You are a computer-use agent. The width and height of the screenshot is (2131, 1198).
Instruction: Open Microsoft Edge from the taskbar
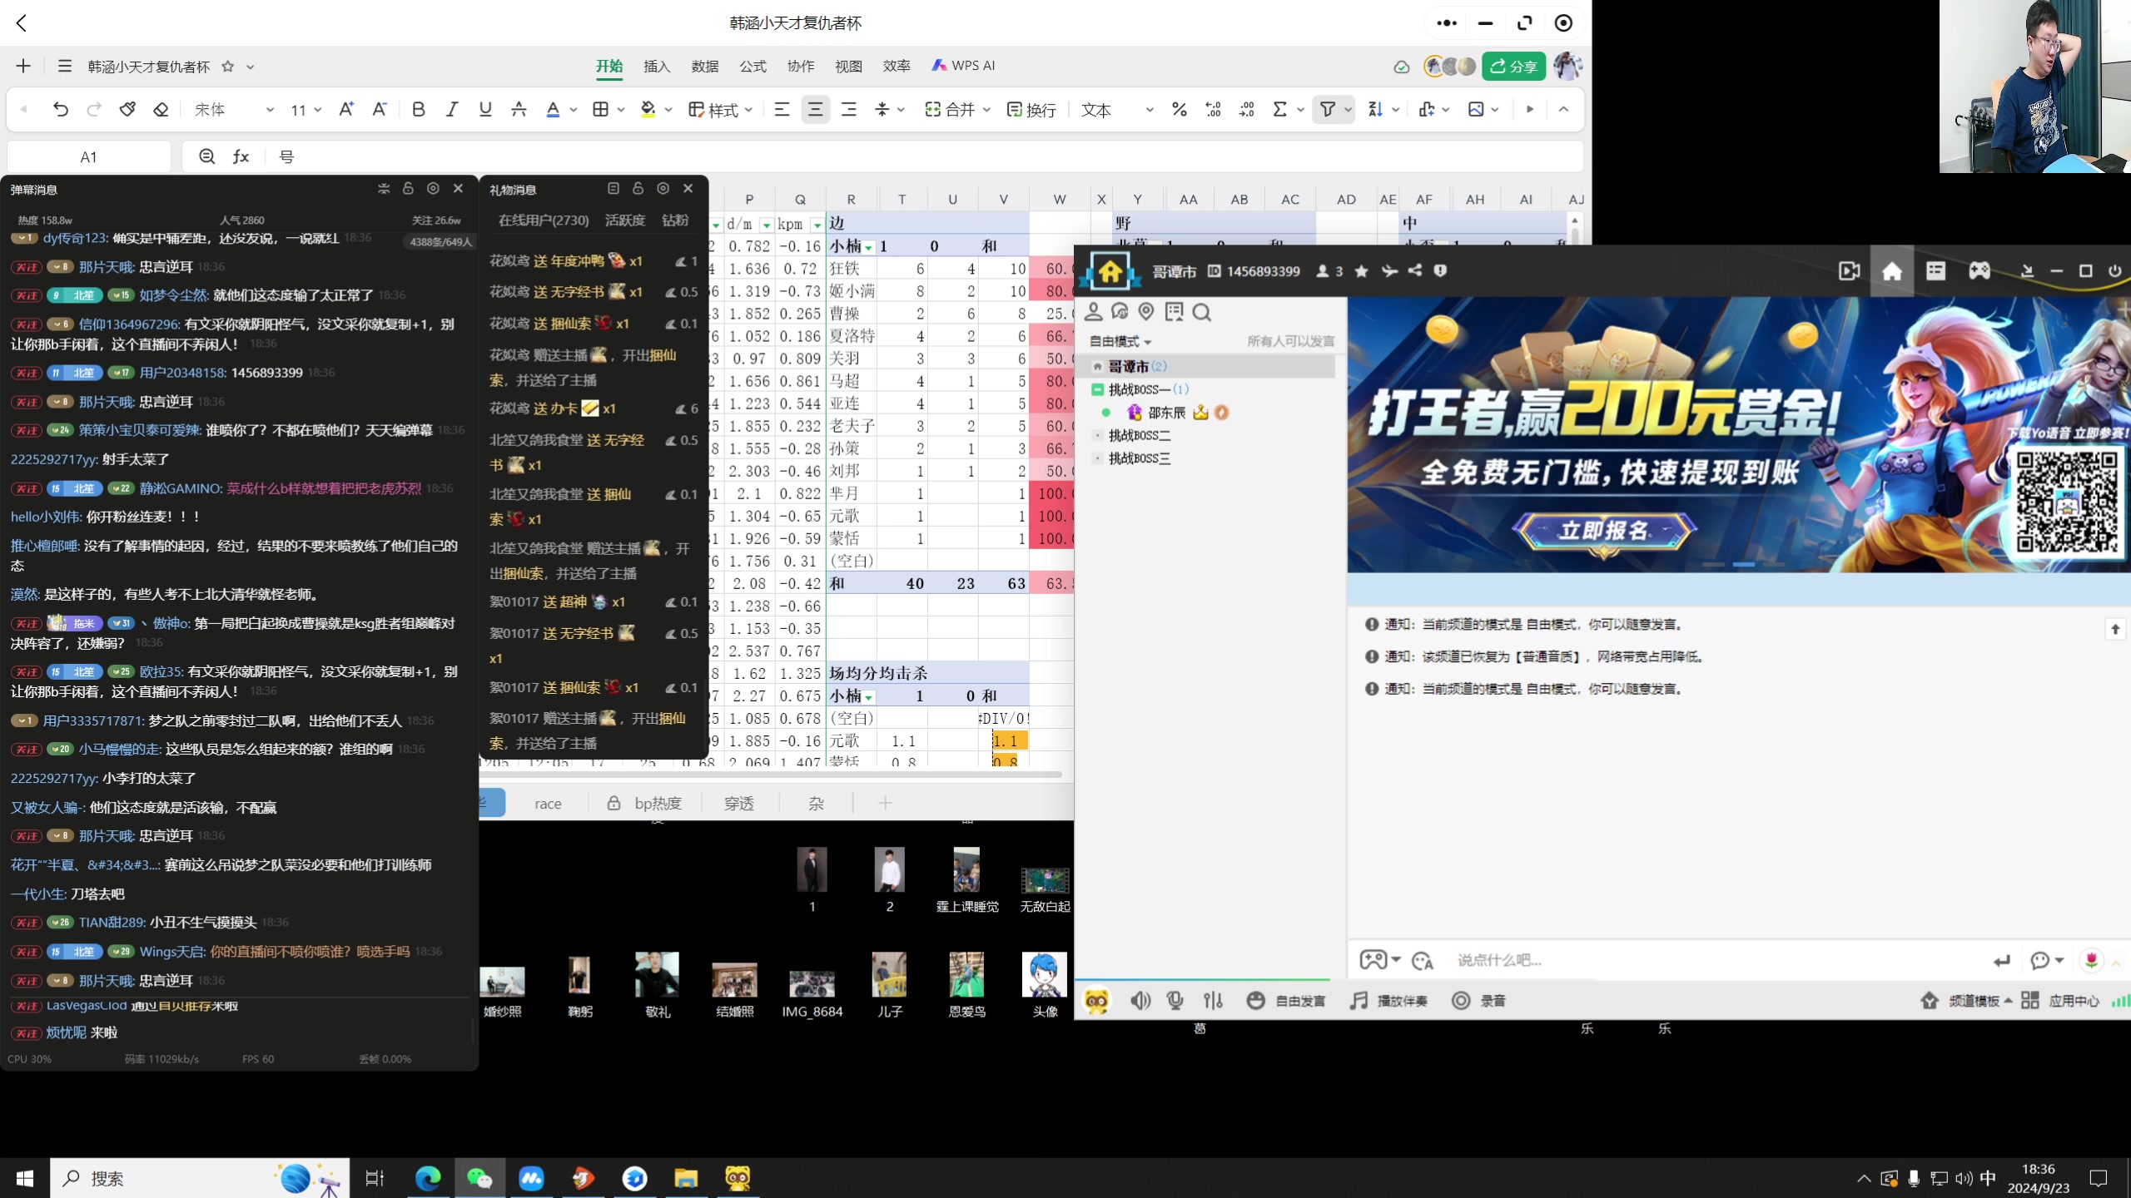coord(428,1178)
